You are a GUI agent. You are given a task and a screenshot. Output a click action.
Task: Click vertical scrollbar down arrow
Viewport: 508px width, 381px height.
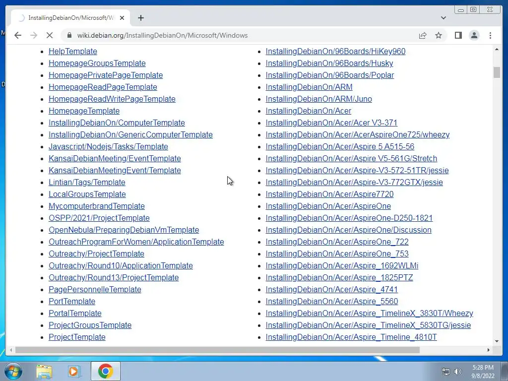coord(497,341)
